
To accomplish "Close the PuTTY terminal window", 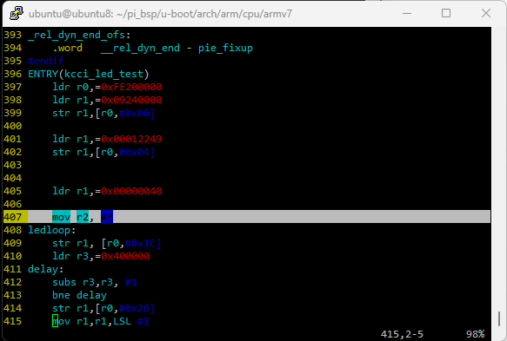I will pos(486,13).
